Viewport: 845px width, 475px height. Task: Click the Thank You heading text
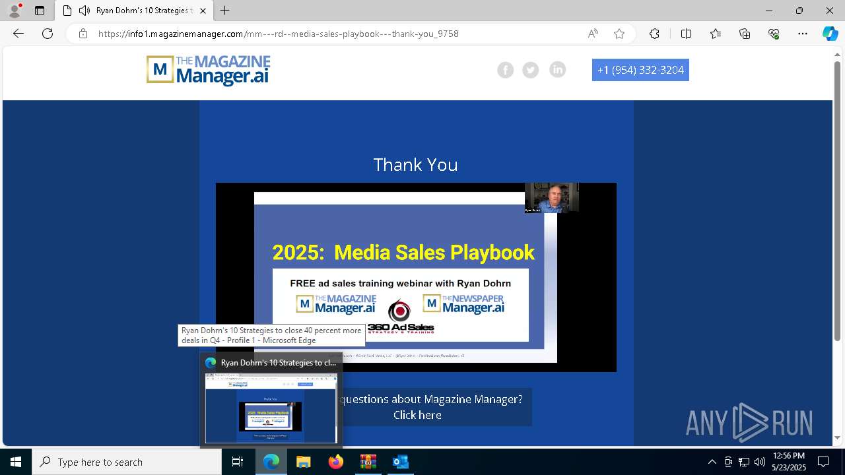[415, 164]
